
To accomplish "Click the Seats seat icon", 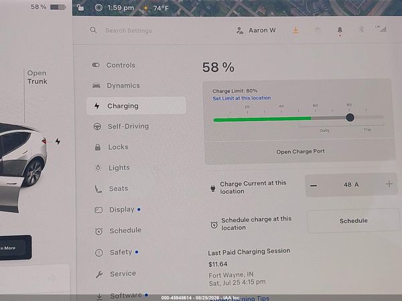I will tap(98, 189).
